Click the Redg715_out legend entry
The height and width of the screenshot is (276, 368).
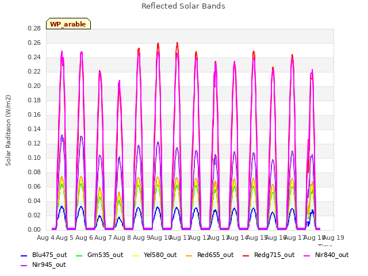(x=269, y=255)
